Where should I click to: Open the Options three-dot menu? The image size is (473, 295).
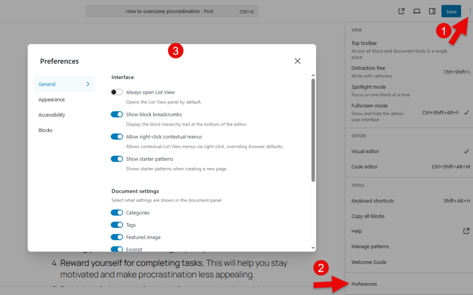(469, 11)
